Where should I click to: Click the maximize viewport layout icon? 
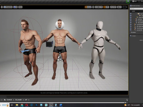tap(125, 7)
